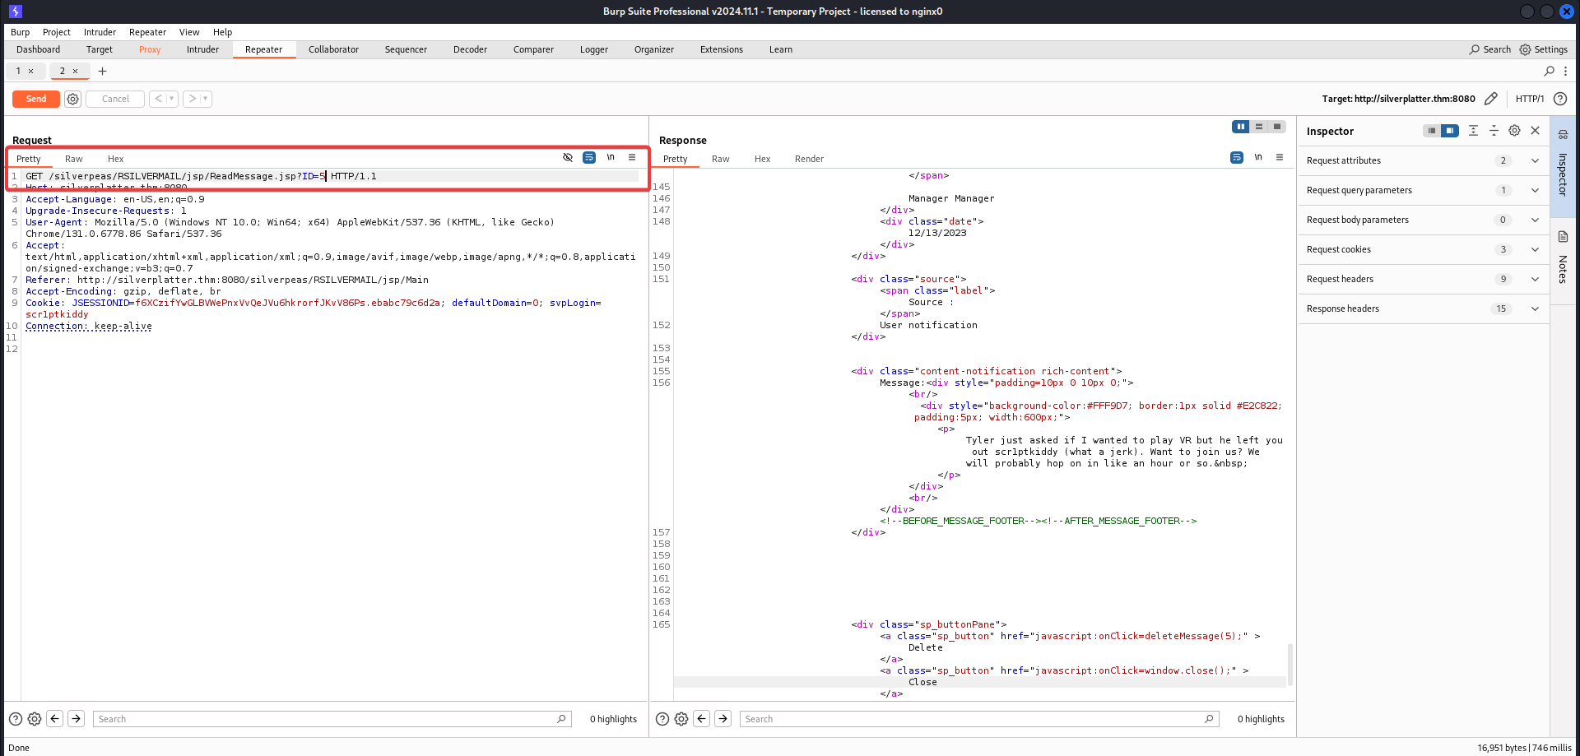This screenshot has height=756, width=1580.
Task: Select top-bottom request/response layout
Action: 1259,127
